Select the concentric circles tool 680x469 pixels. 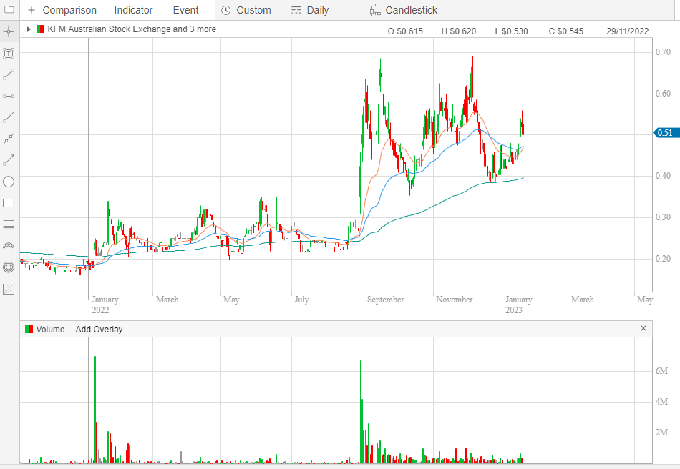(9, 267)
